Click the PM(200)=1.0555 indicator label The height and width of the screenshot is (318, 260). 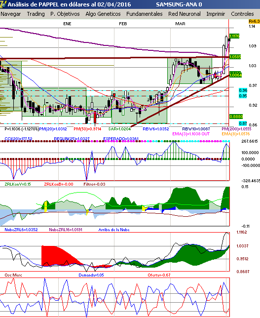[236, 129]
